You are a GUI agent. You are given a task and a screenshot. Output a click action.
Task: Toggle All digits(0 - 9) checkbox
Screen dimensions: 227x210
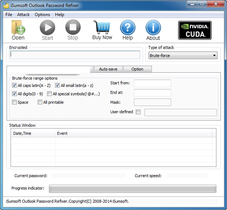(14, 94)
